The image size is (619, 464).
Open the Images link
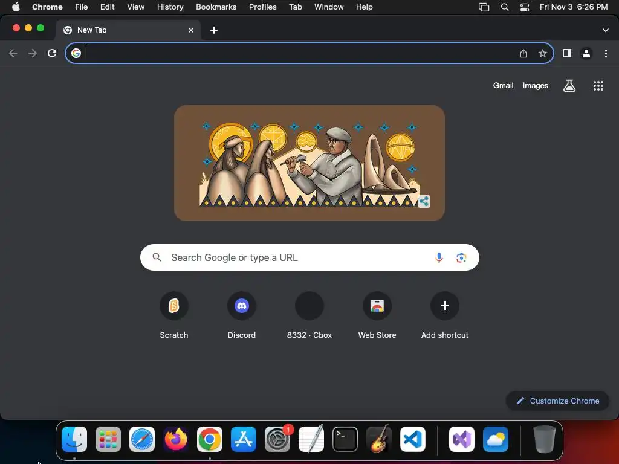click(x=536, y=86)
